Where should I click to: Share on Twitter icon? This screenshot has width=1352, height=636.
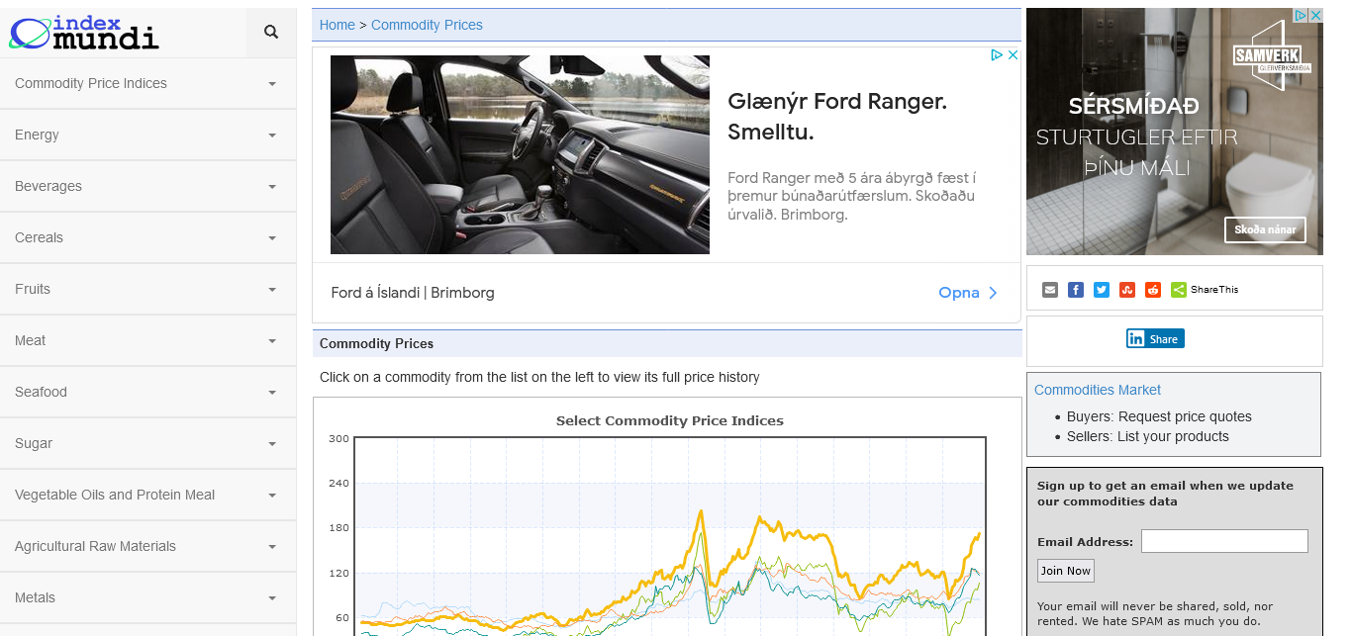[x=1102, y=290]
